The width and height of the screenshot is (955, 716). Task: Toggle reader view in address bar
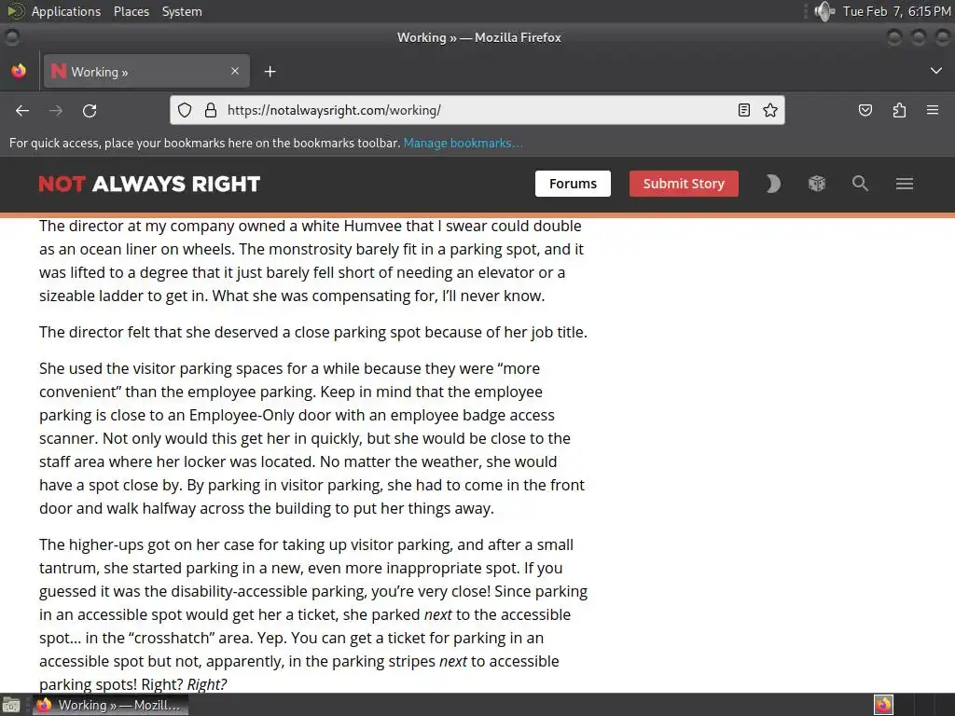(x=743, y=110)
